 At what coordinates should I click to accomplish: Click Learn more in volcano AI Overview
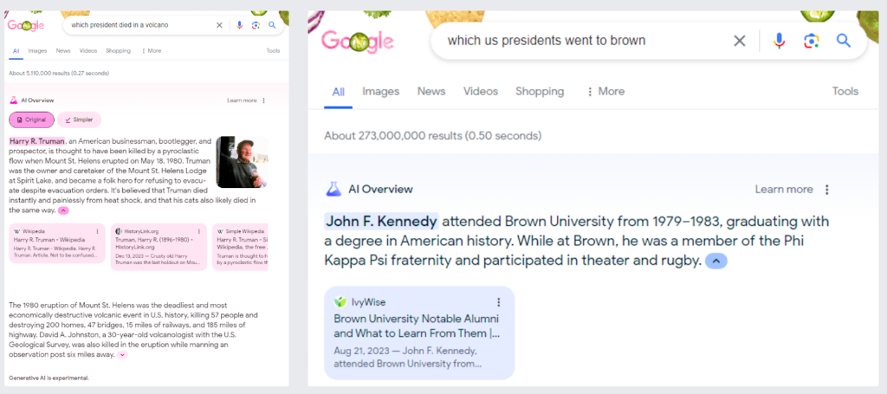pyautogui.click(x=242, y=100)
